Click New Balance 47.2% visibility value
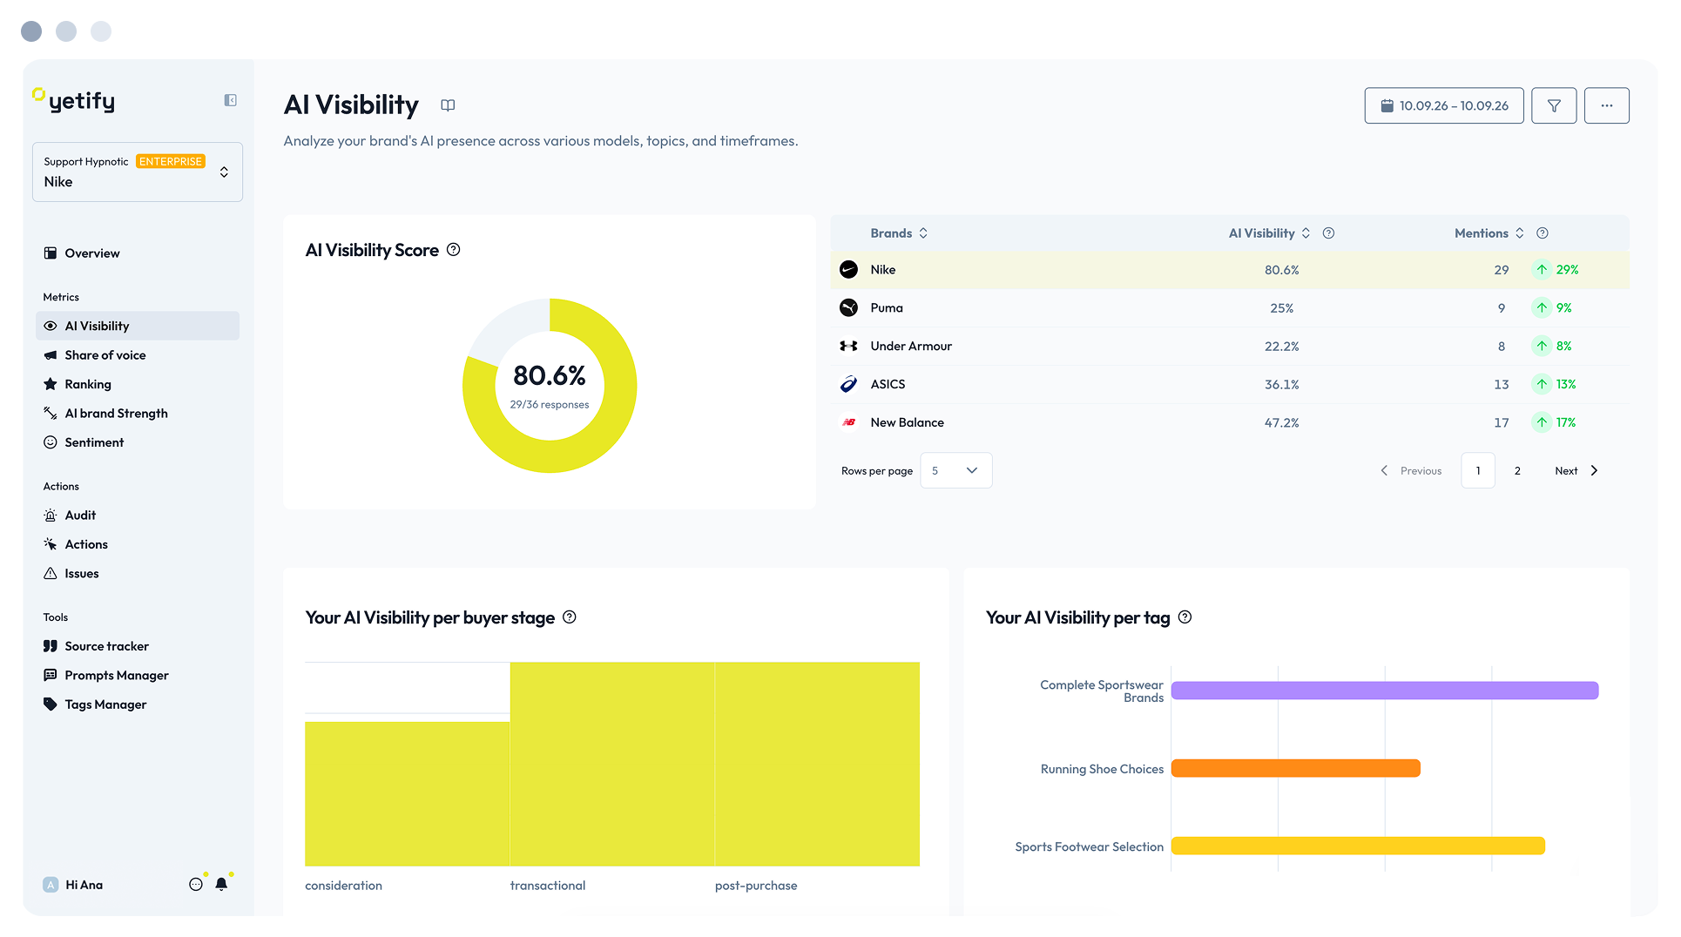Screen dimensions: 1681x937 (x=1281, y=423)
